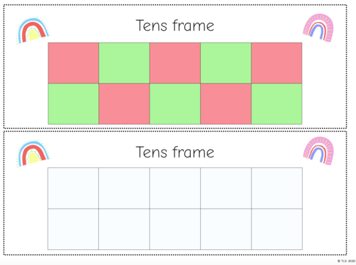Click the blue-red rainbow icon in top frame
The width and height of the screenshot is (356, 265).
point(33,31)
